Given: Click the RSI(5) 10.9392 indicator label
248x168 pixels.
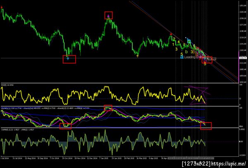Looking at the screenshot, I should pyautogui.click(x=7, y=85).
